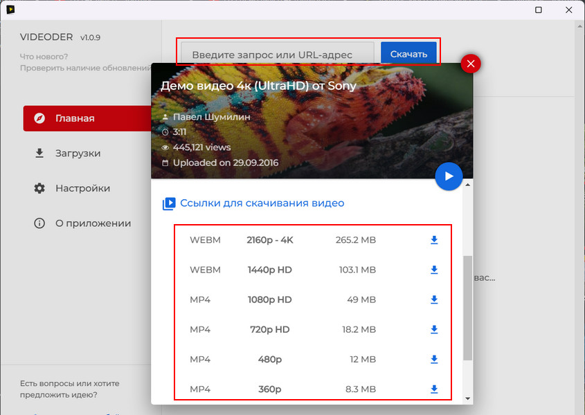
Task: Click the compass icon next to Главная
Action: click(39, 118)
